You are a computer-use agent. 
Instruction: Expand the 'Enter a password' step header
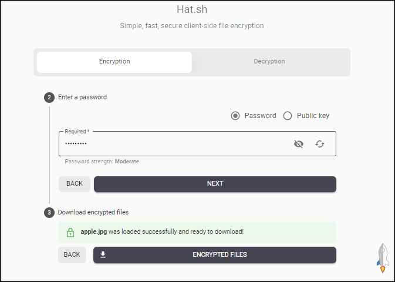82,97
